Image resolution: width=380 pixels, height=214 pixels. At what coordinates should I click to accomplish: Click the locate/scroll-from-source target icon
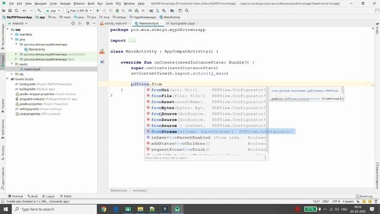pyautogui.click(x=73, y=23)
